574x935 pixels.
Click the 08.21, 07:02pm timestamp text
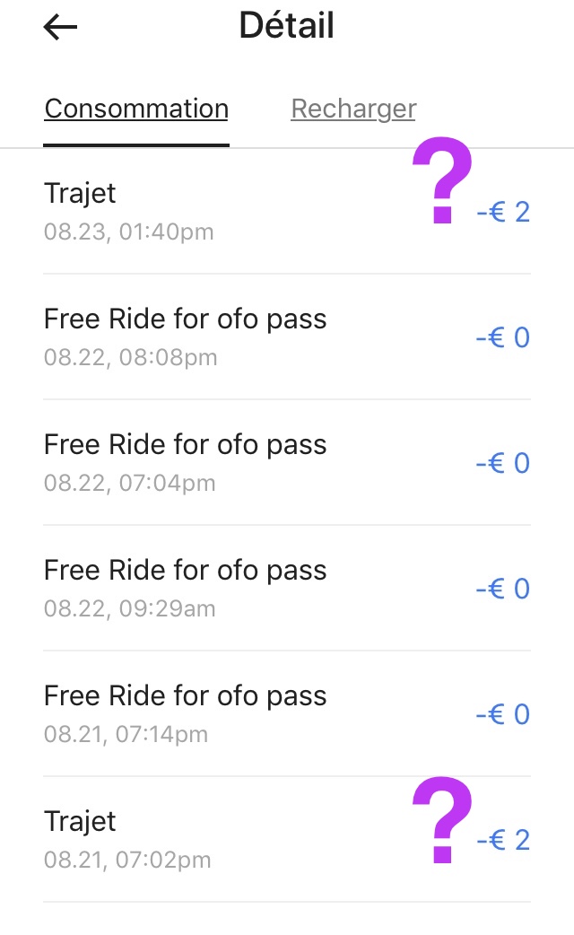pos(127,861)
